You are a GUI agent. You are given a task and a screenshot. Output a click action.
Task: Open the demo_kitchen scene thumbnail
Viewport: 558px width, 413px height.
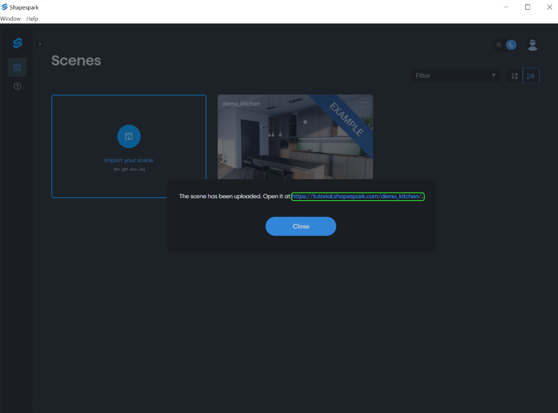[x=295, y=137]
